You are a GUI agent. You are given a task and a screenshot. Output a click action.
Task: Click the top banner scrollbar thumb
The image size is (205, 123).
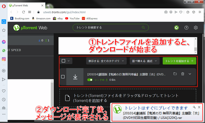(x=196, y=49)
